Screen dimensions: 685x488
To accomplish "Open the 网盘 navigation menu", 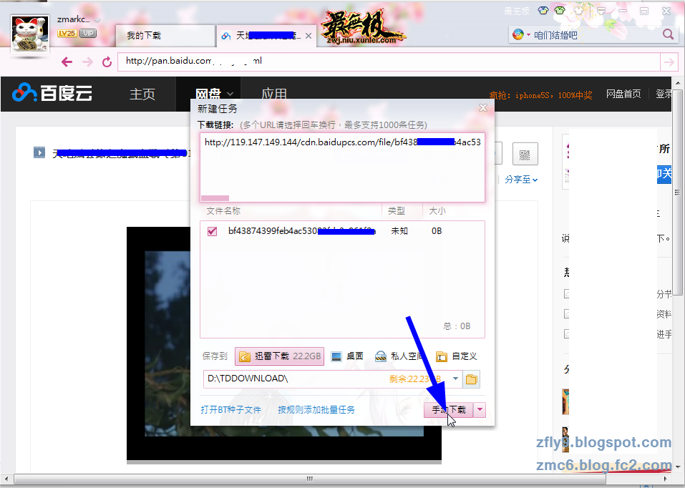I will pos(214,94).
